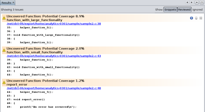Toggle the Reviewed show option
Image resolution: width=205 pixels, height=112 pixels.
coord(184,10)
